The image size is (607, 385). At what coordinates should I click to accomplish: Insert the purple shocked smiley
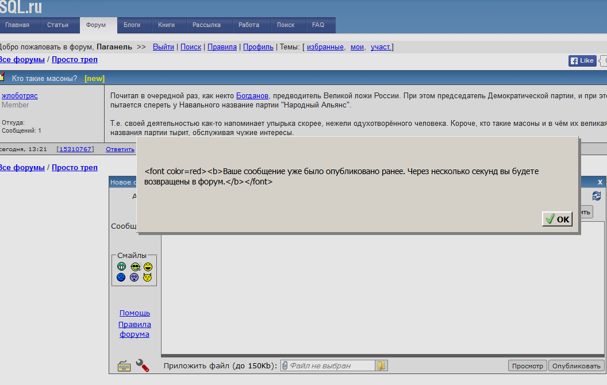coord(135,278)
